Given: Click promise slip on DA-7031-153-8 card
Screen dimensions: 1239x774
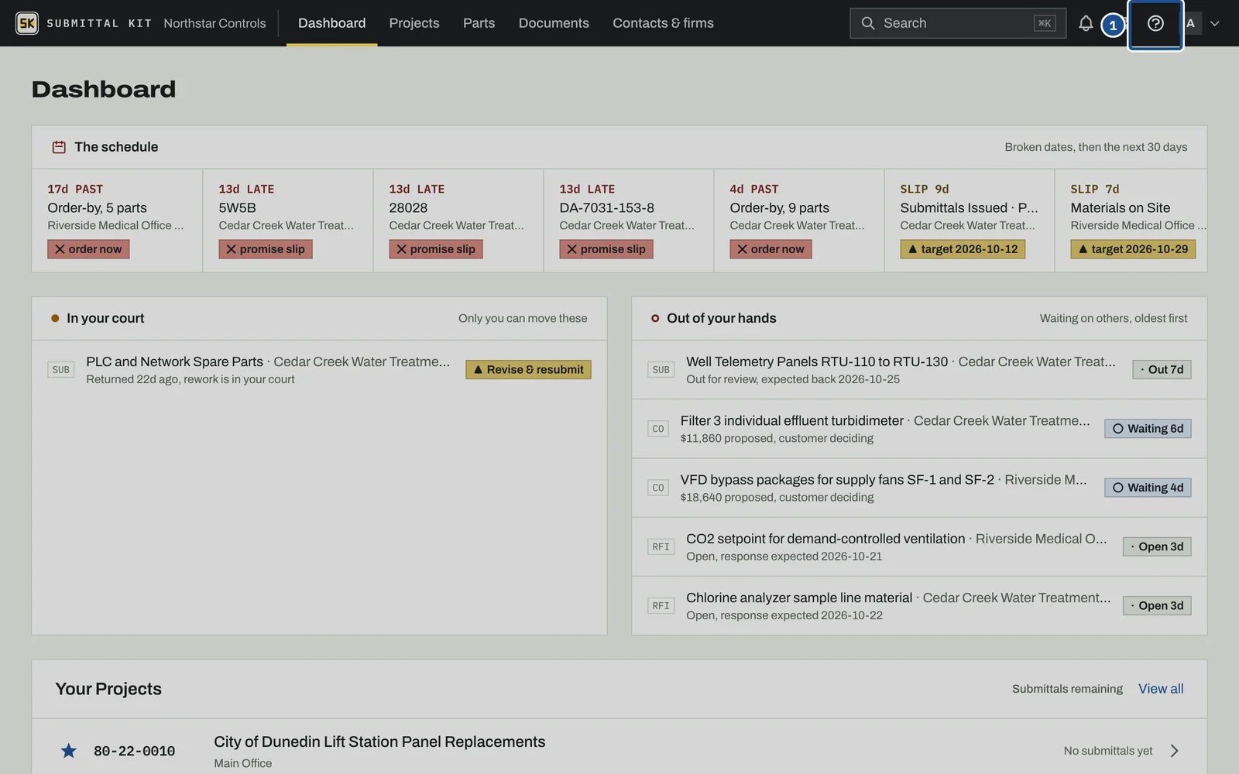Looking at the screenshot, I should pyautogui.click(x=606, y=249).
